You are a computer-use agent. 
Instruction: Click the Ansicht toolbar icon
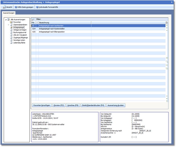5,7
